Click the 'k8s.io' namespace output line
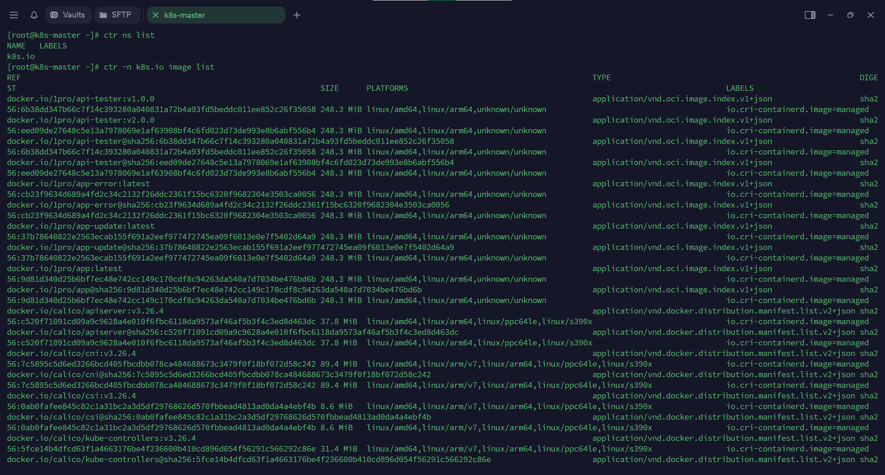Image resolution: width=885 pixels, height=475 pixels. (x=21, y=56)
